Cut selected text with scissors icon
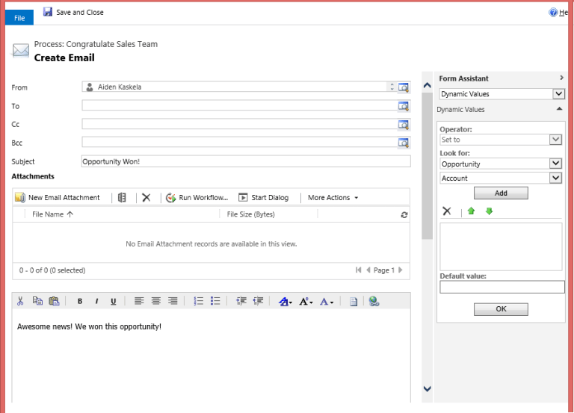This screenshot has width=574, height=413. (20, 301)
